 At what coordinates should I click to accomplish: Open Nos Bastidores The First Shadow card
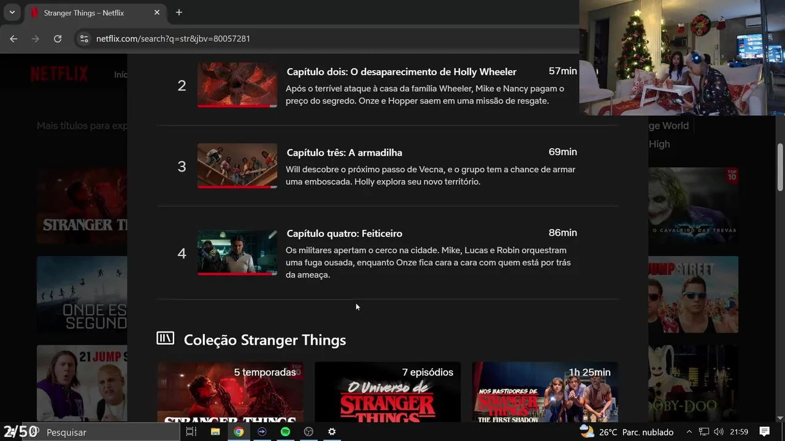(545, 392)
